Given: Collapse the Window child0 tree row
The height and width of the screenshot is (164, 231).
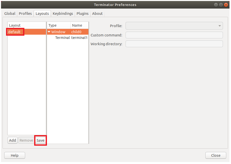Looking at the screenshot, I should 49,32.
